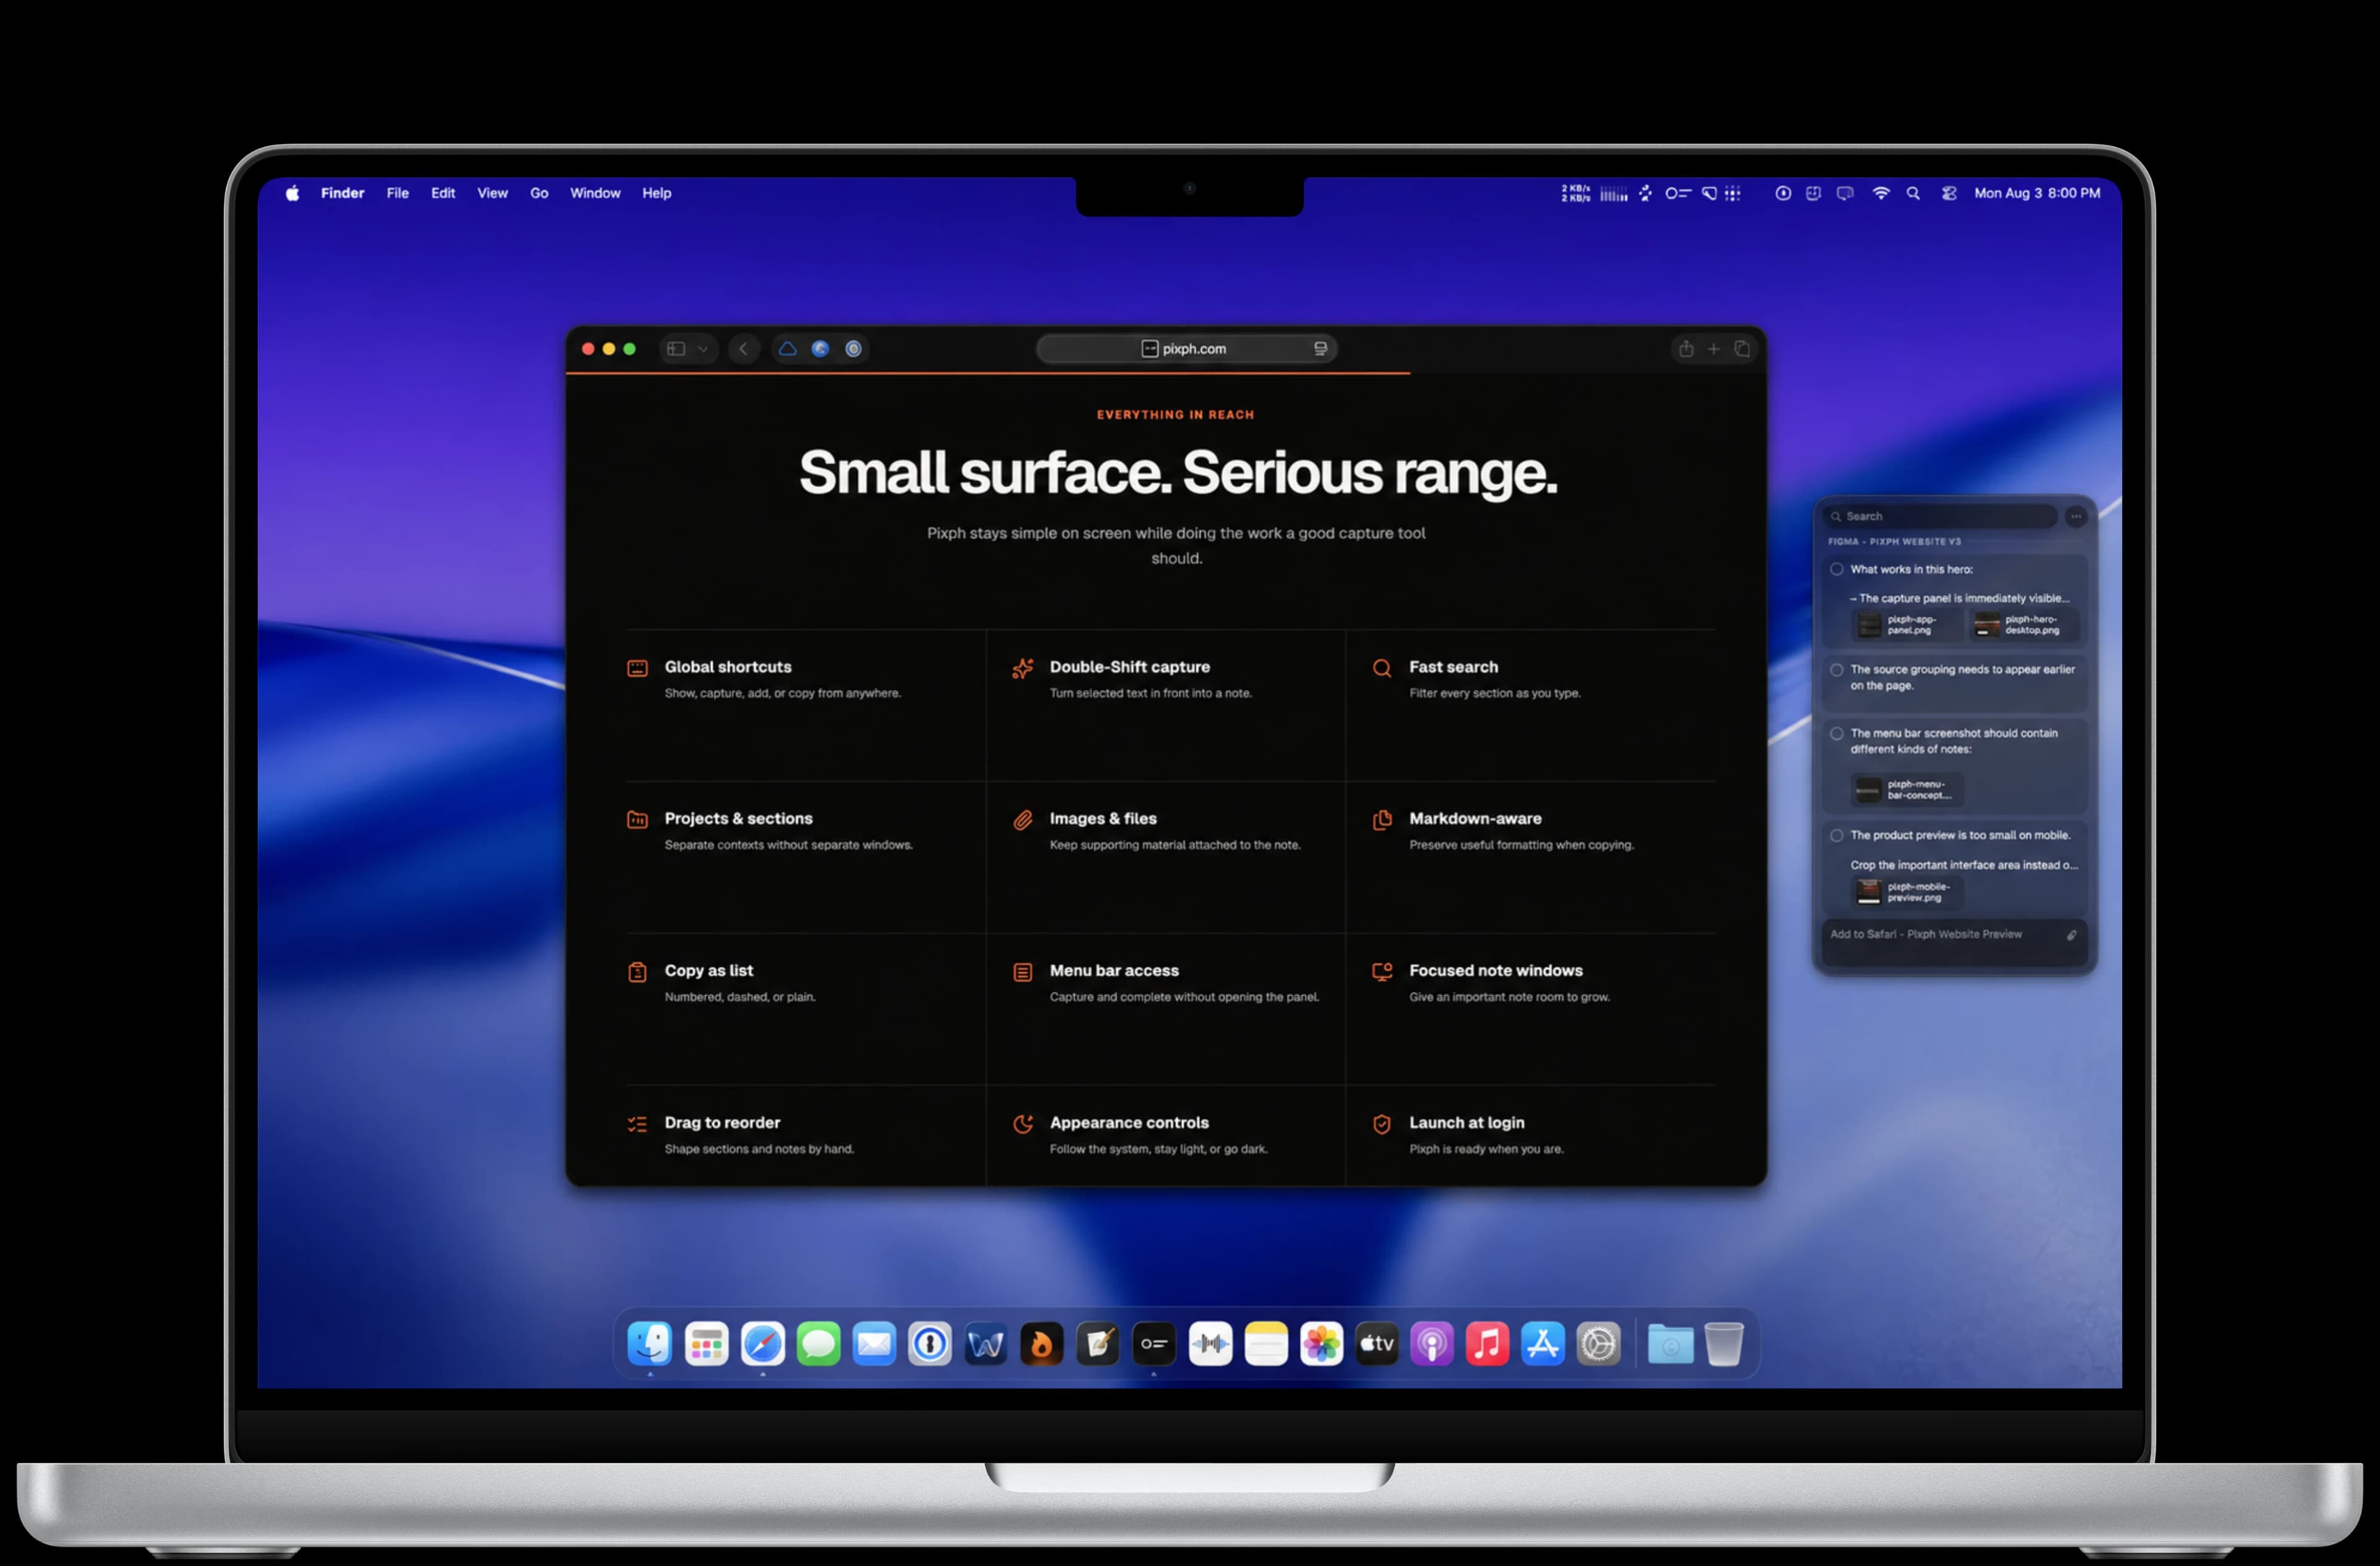Click the network speed KB/s menu bar item
2380x1566 pixels.
point(1575,193)
